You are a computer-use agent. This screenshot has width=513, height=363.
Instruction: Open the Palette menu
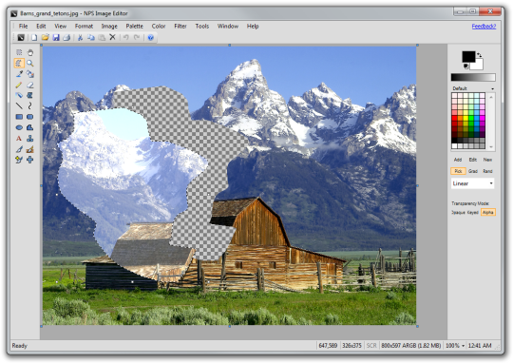click(x=135, y=27)
